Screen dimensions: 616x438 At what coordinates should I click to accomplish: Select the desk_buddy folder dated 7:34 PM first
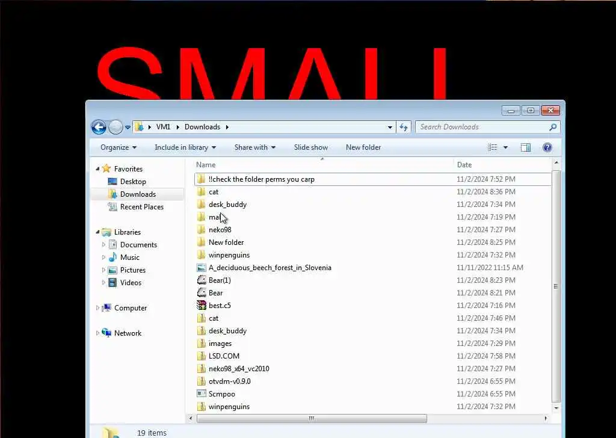227,205
